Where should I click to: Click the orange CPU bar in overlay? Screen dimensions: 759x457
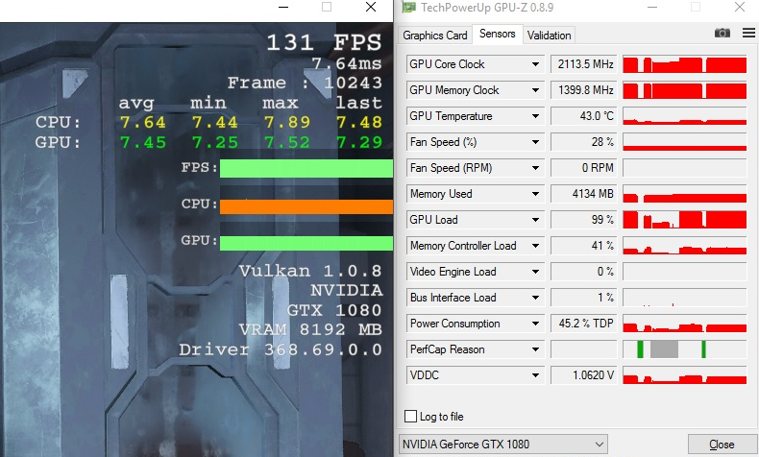pyautogui.click(x=306, y=206)
